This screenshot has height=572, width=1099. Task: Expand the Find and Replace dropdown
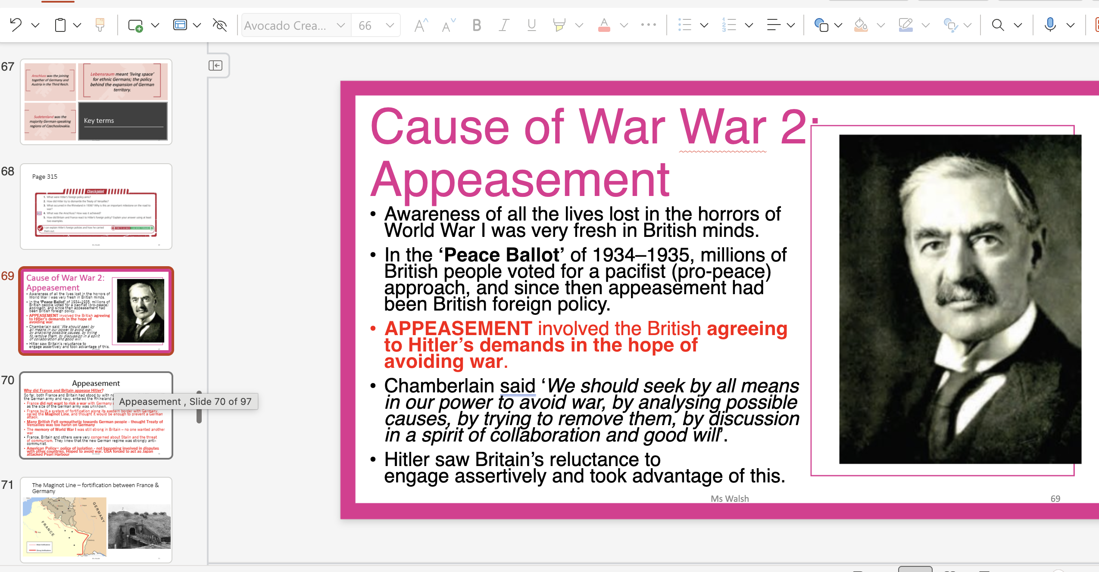point(1018,25)
